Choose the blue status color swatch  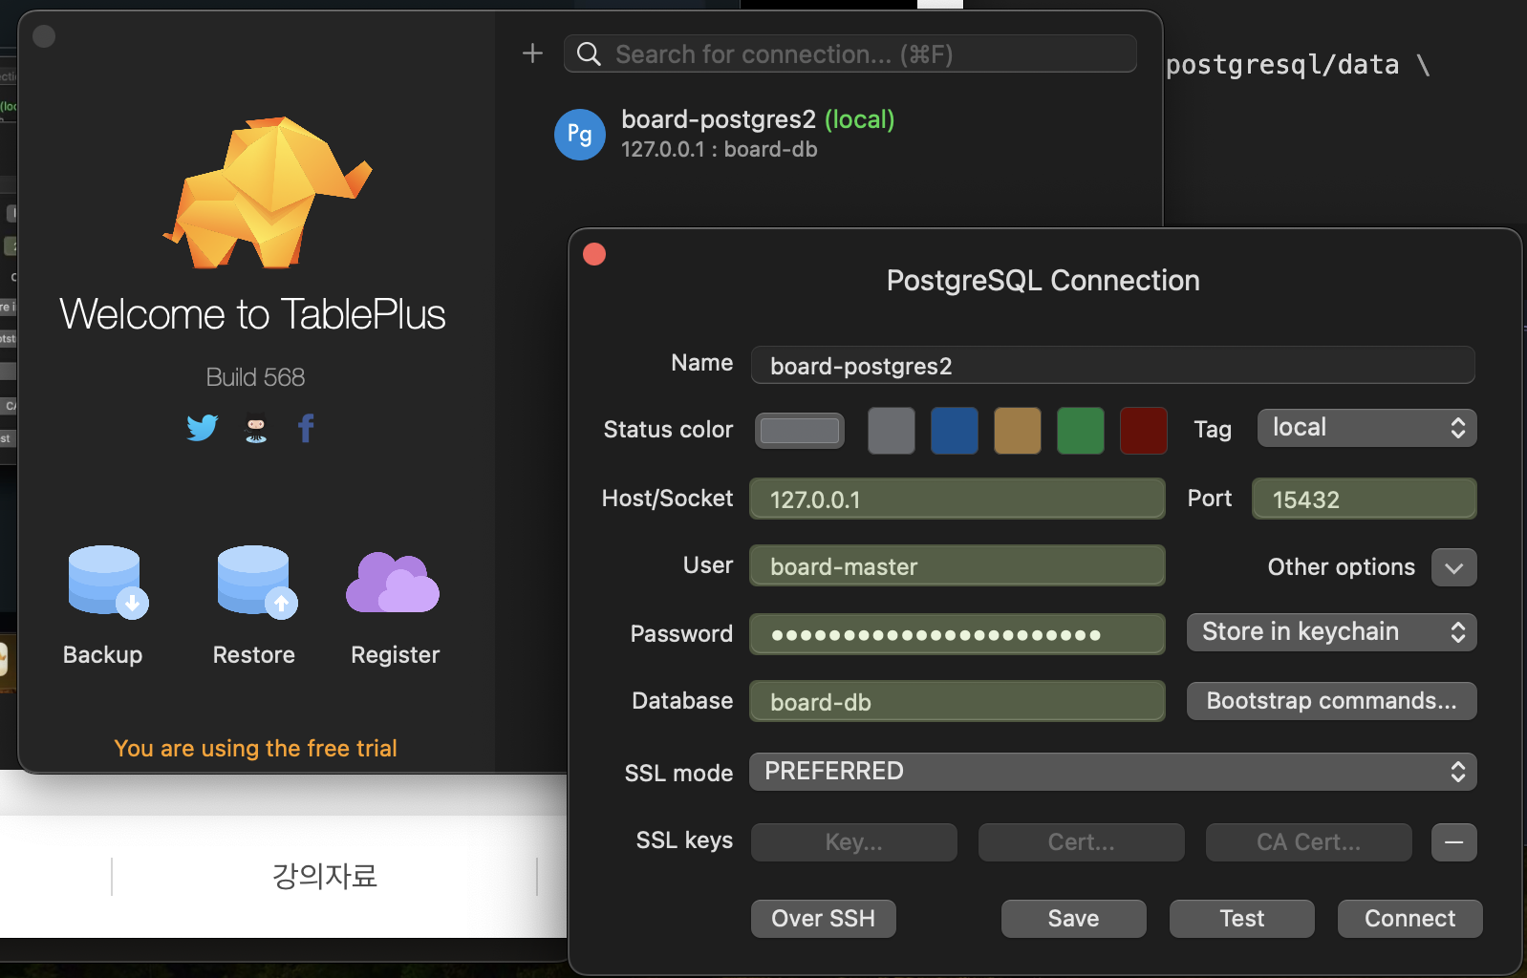point(955,431)
